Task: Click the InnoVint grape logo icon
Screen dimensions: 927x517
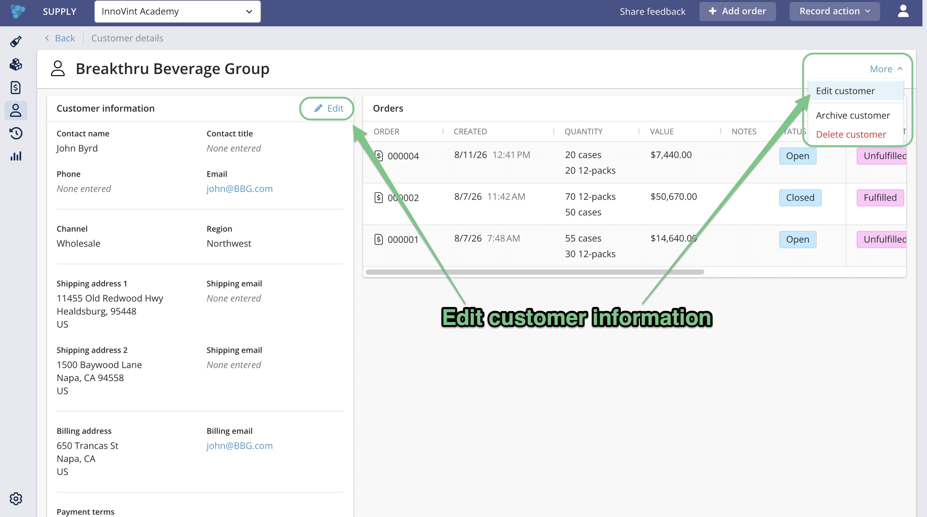Action: [x=17, y=11]
